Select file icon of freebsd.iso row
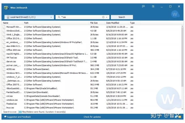The image size is (185, 123). coord(4,104)
